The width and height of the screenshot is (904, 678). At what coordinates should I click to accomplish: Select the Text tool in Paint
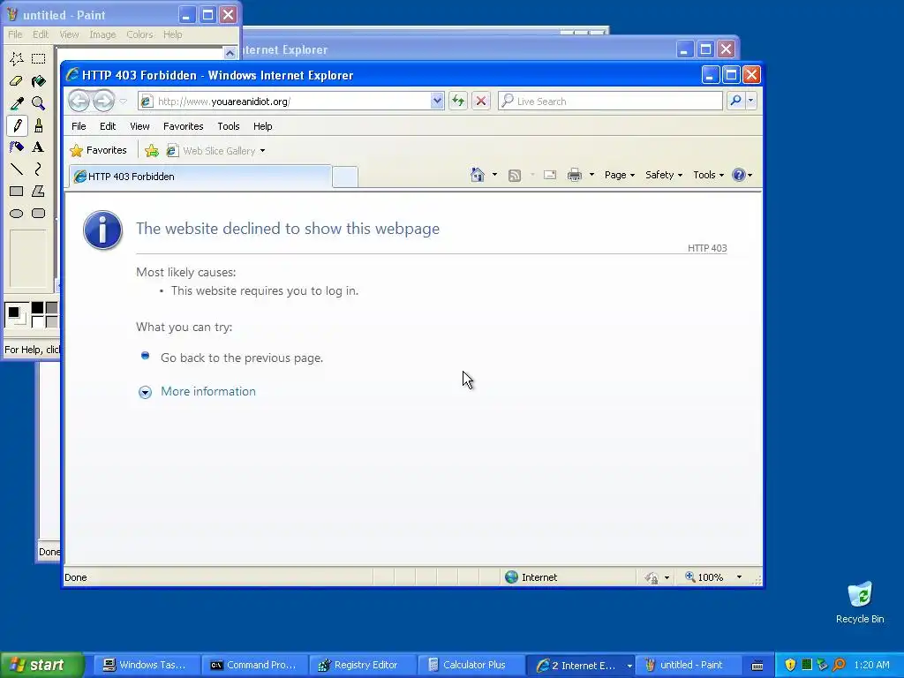pyautogui.click(x=39, y=147)
